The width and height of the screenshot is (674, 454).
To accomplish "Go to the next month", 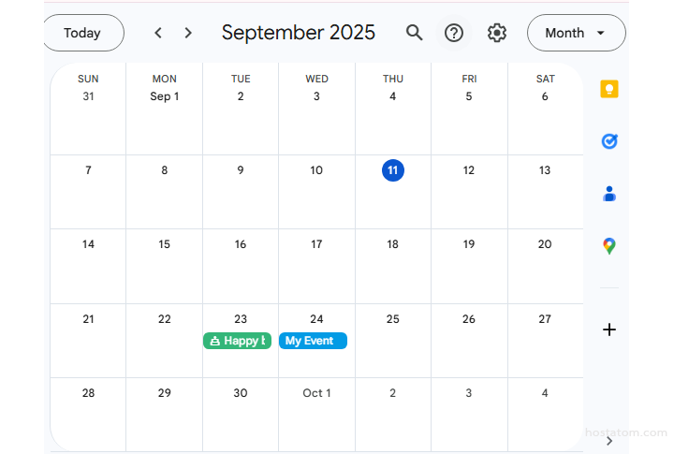I will click(188, 33).
